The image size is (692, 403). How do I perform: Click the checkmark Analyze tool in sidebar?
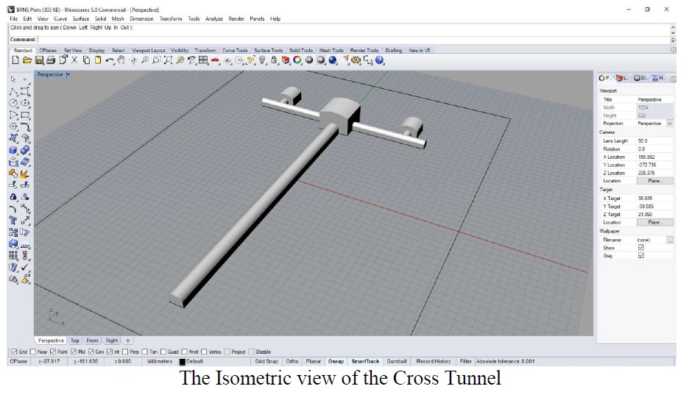point(25,267)
